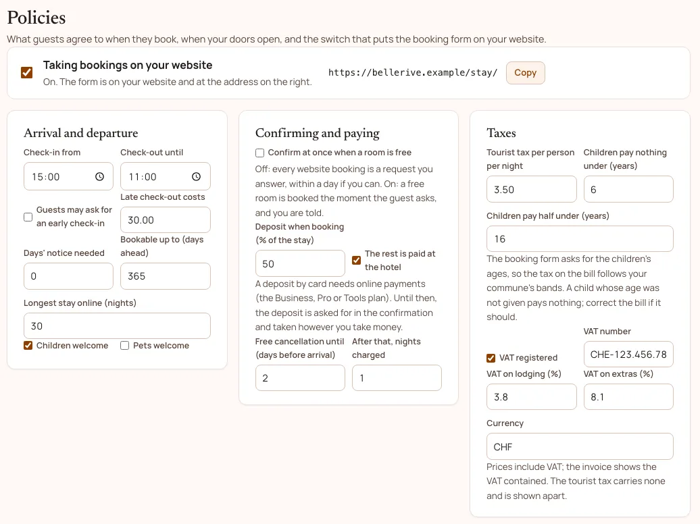Click the Check-in from time field
The width and height of the screenshot is (700, 524).
point(68,176)
